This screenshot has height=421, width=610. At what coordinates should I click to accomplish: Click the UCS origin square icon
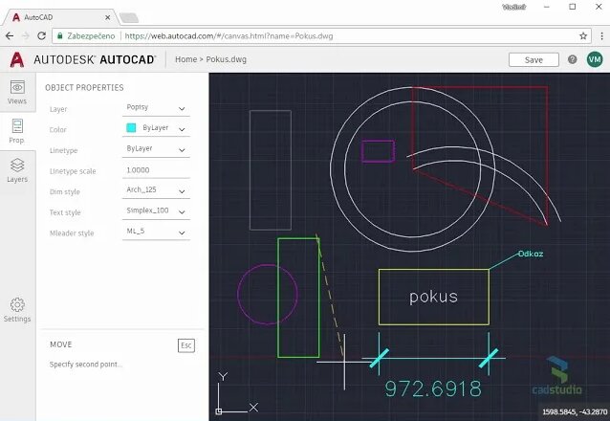(x=219, y=411)
